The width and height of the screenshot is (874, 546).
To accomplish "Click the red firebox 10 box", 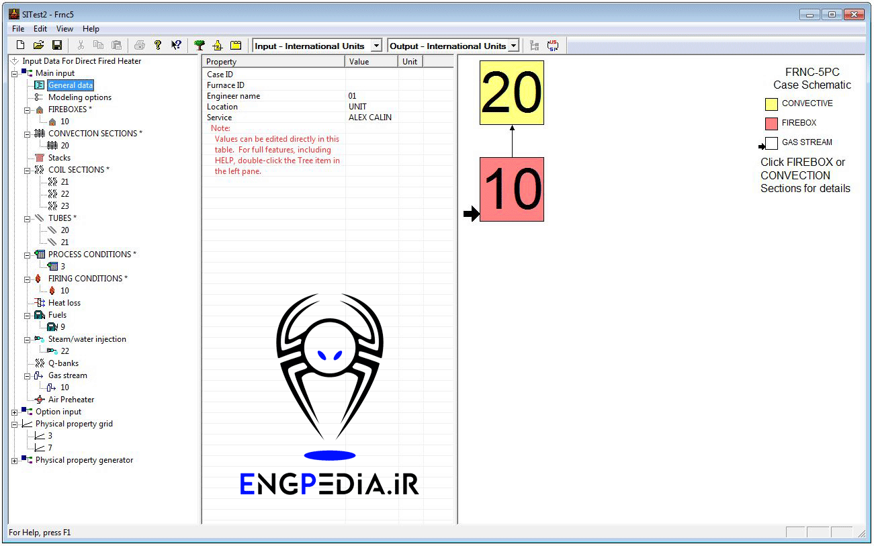I will pos(512,189).
